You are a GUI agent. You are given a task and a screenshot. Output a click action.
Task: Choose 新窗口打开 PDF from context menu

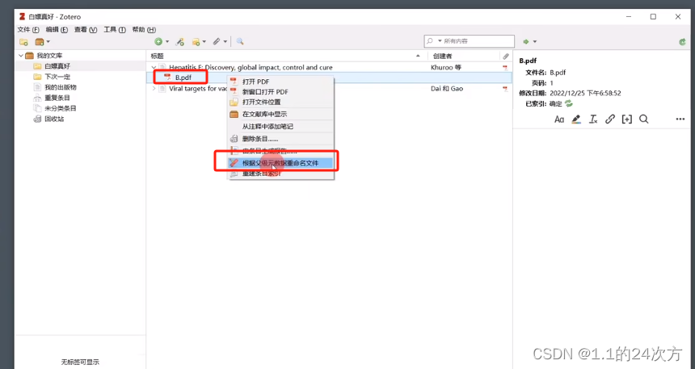pyautogui.click(x=280, y=92)
